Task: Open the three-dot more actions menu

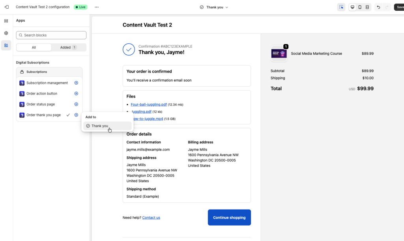Action: tap(97, 7)
